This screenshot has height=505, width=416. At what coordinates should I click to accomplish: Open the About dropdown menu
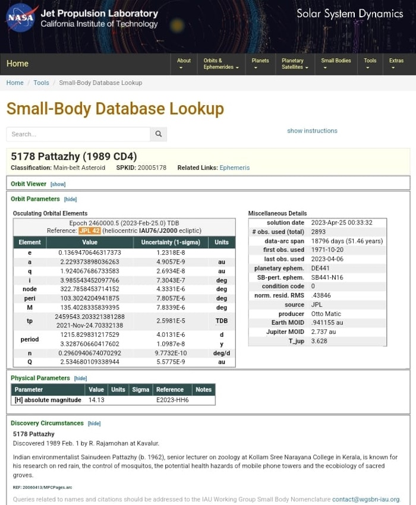184,64
